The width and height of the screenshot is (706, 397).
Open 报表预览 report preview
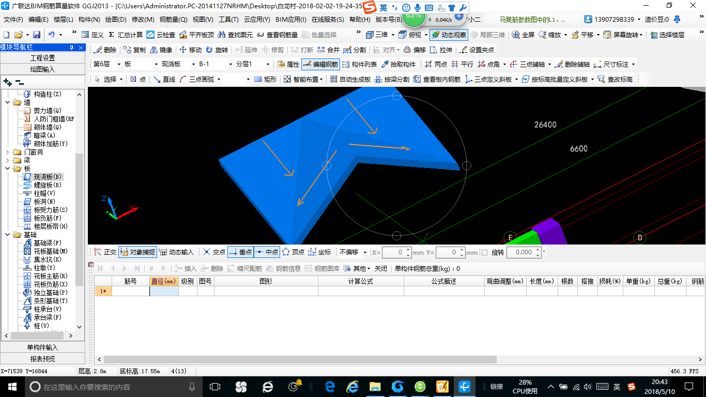click(42, 359)
